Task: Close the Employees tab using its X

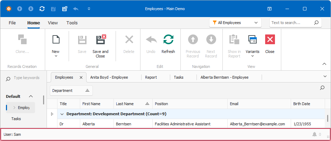Action: click(x=81, y=77)
